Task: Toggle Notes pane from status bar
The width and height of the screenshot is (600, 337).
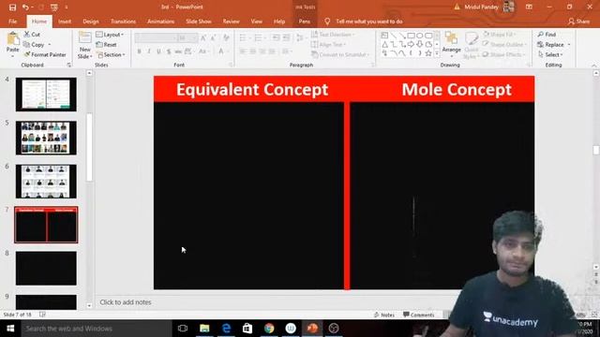Action: pyautogui.click(x=384, y=315)
